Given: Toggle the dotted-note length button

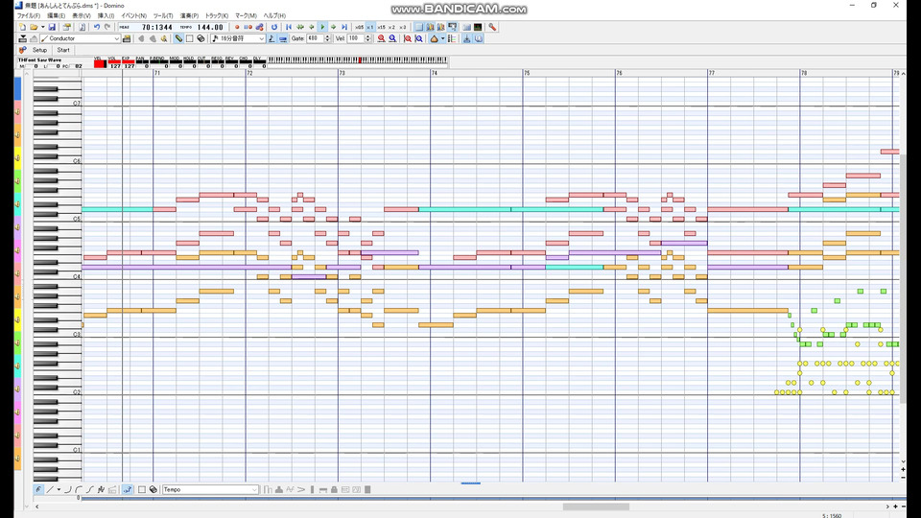Looking at the screenshot, I should click(x=272, y=38).
